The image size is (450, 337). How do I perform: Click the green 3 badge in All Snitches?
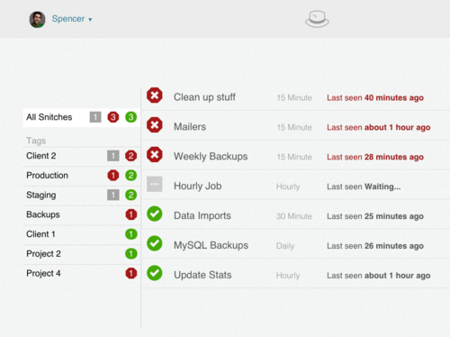(130, 117)
